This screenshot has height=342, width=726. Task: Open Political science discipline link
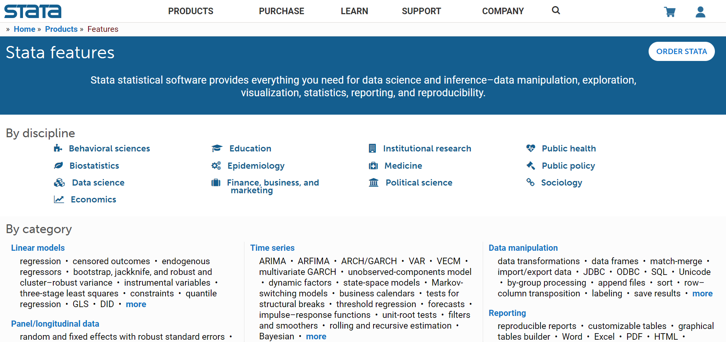(x=419, y=183)
